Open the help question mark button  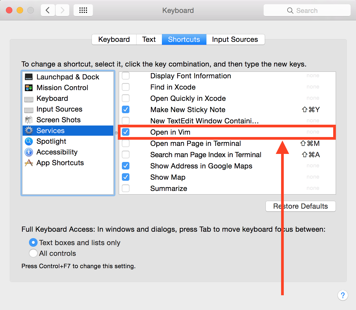tap(343, 296)
